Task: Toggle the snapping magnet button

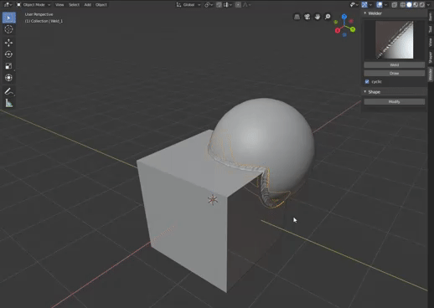Action: (x=219, y=4)
